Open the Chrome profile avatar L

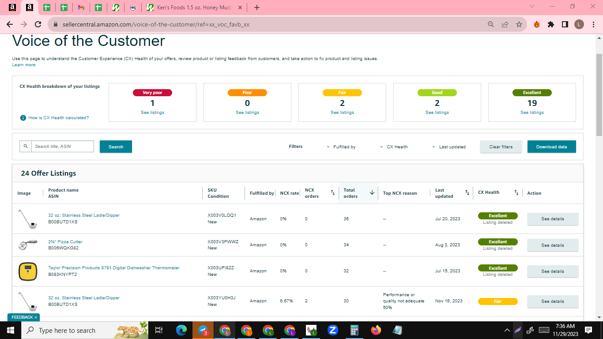click(x=579, y=24)
